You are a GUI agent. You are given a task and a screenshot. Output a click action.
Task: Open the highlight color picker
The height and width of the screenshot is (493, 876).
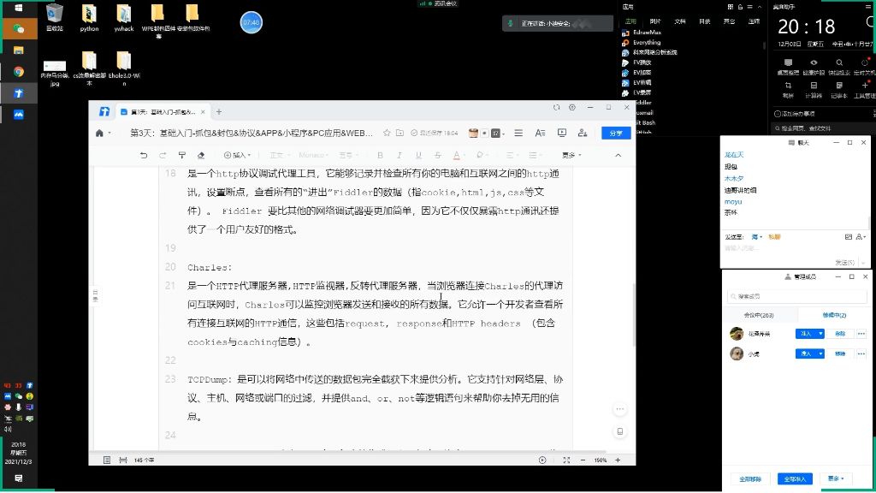[x=481, y=155]
